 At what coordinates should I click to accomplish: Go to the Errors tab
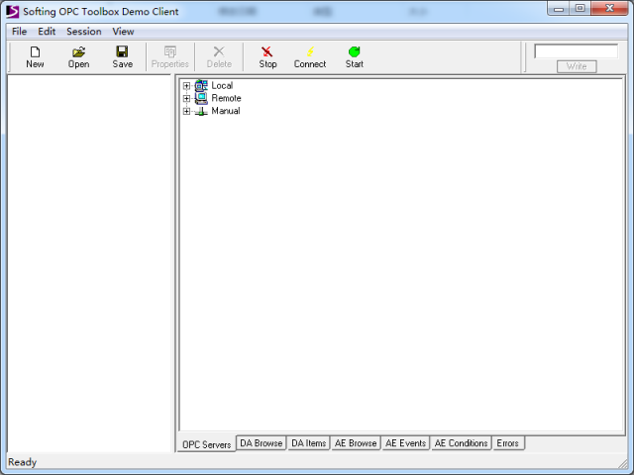507,443
